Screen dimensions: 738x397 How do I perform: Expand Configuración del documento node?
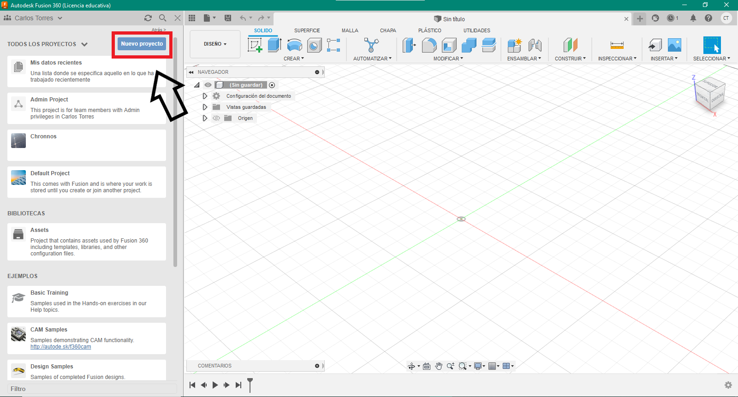[x=205, y=96]
